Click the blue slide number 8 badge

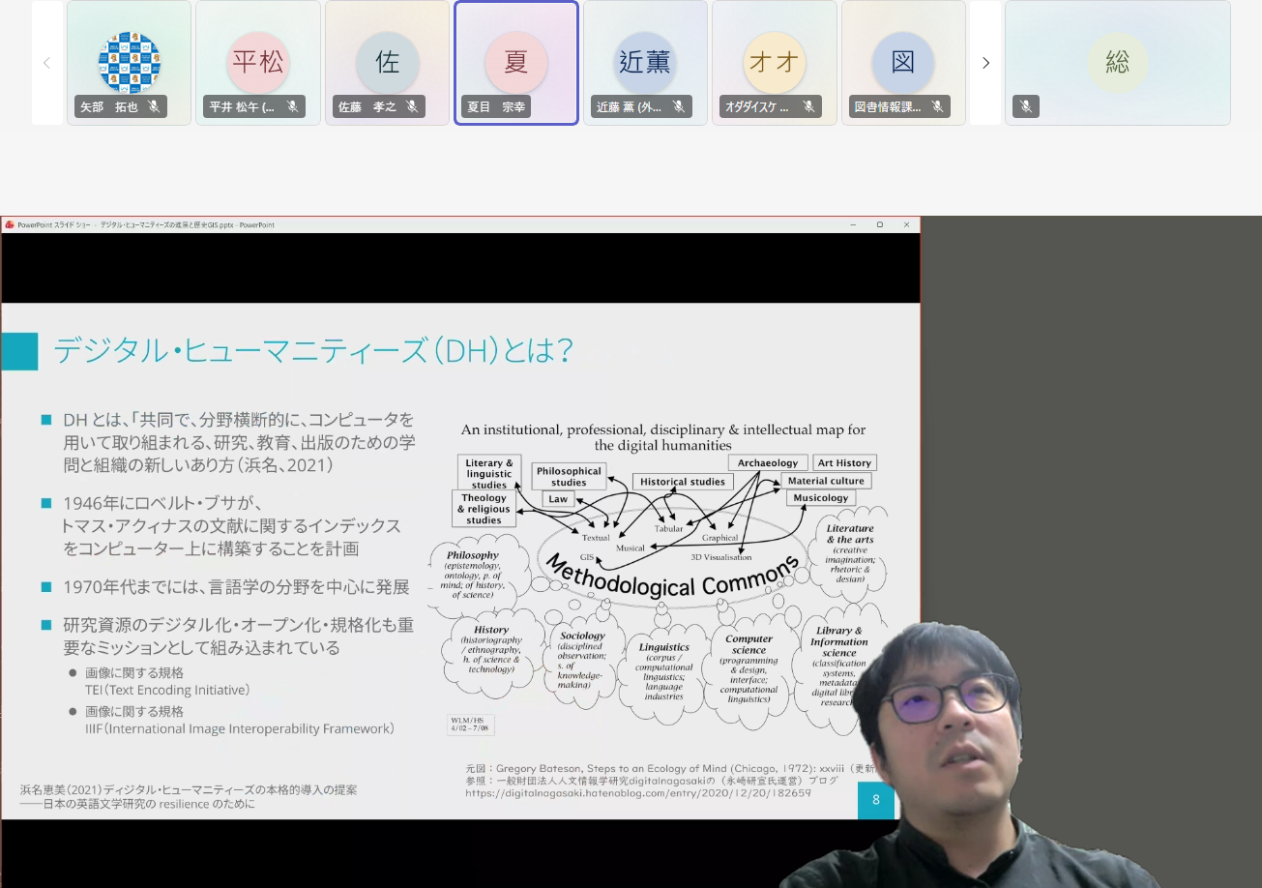click(876, 800)
